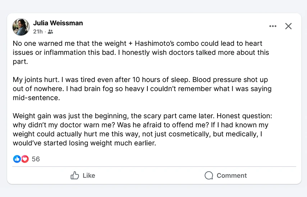
Task: Click the blue thumbs-up reaction icon
Action: pos(17,159)
